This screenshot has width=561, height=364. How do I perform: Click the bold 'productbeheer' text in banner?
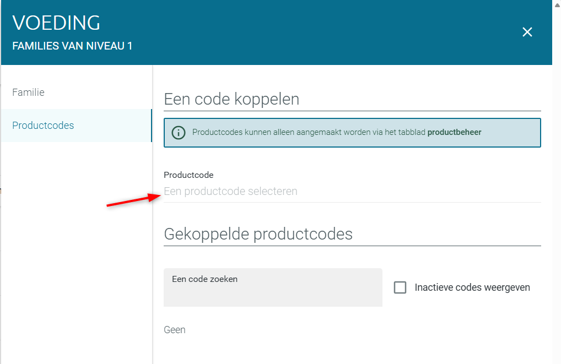[455, 132]
